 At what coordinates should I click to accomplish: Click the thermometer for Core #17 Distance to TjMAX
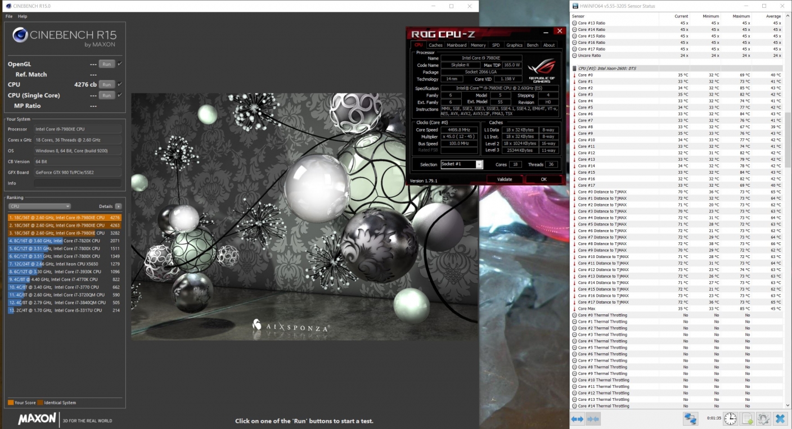574,302
